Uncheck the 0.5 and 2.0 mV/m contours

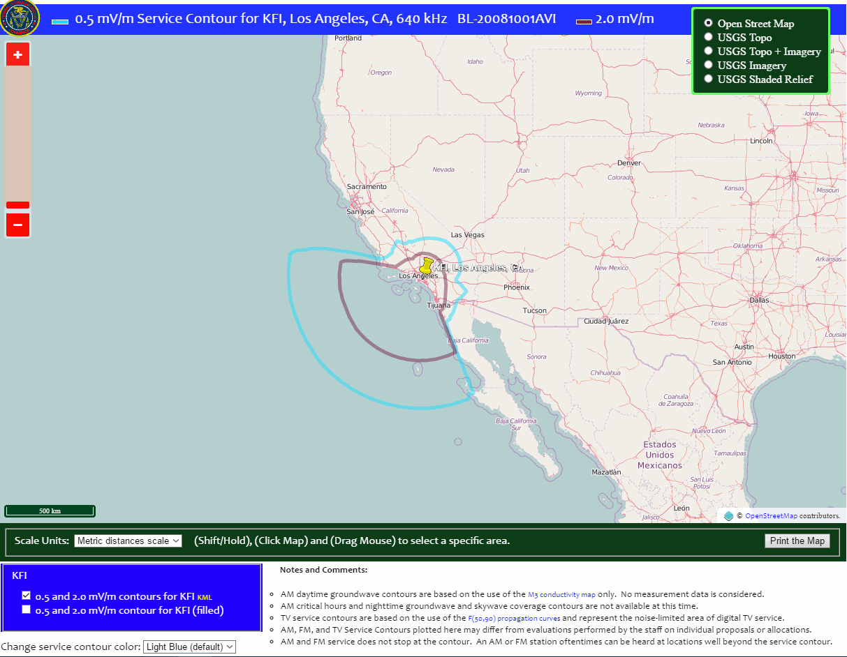point(26,596)
